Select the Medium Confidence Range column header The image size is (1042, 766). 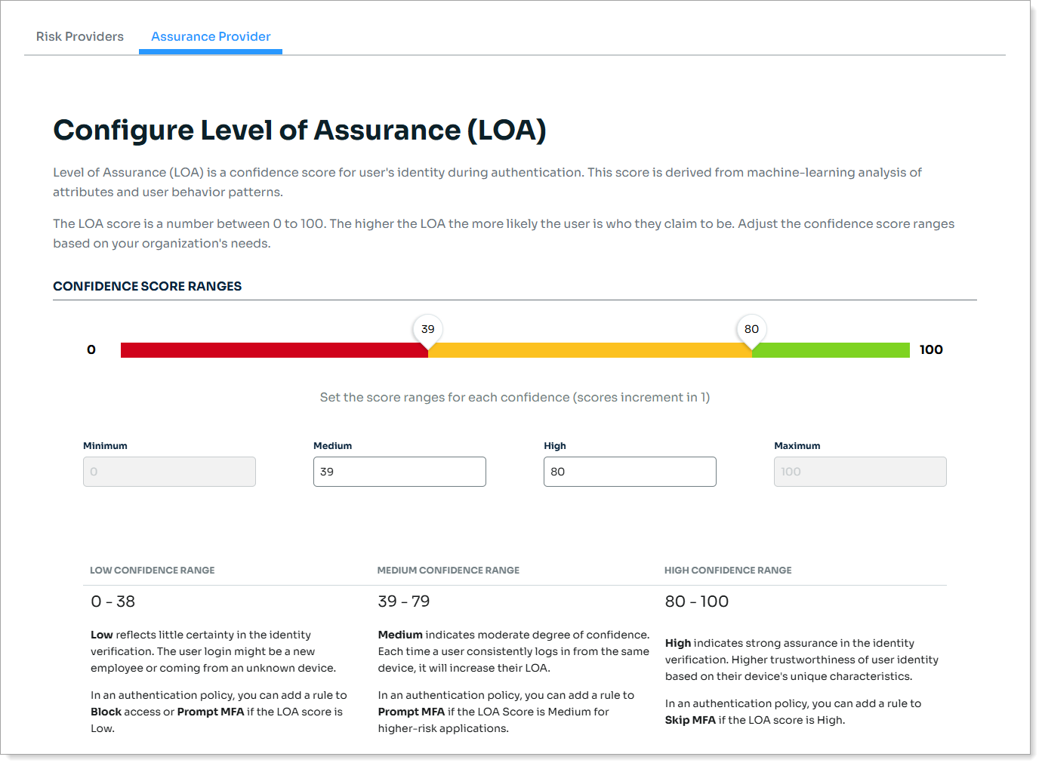click(x=449, y=571)
